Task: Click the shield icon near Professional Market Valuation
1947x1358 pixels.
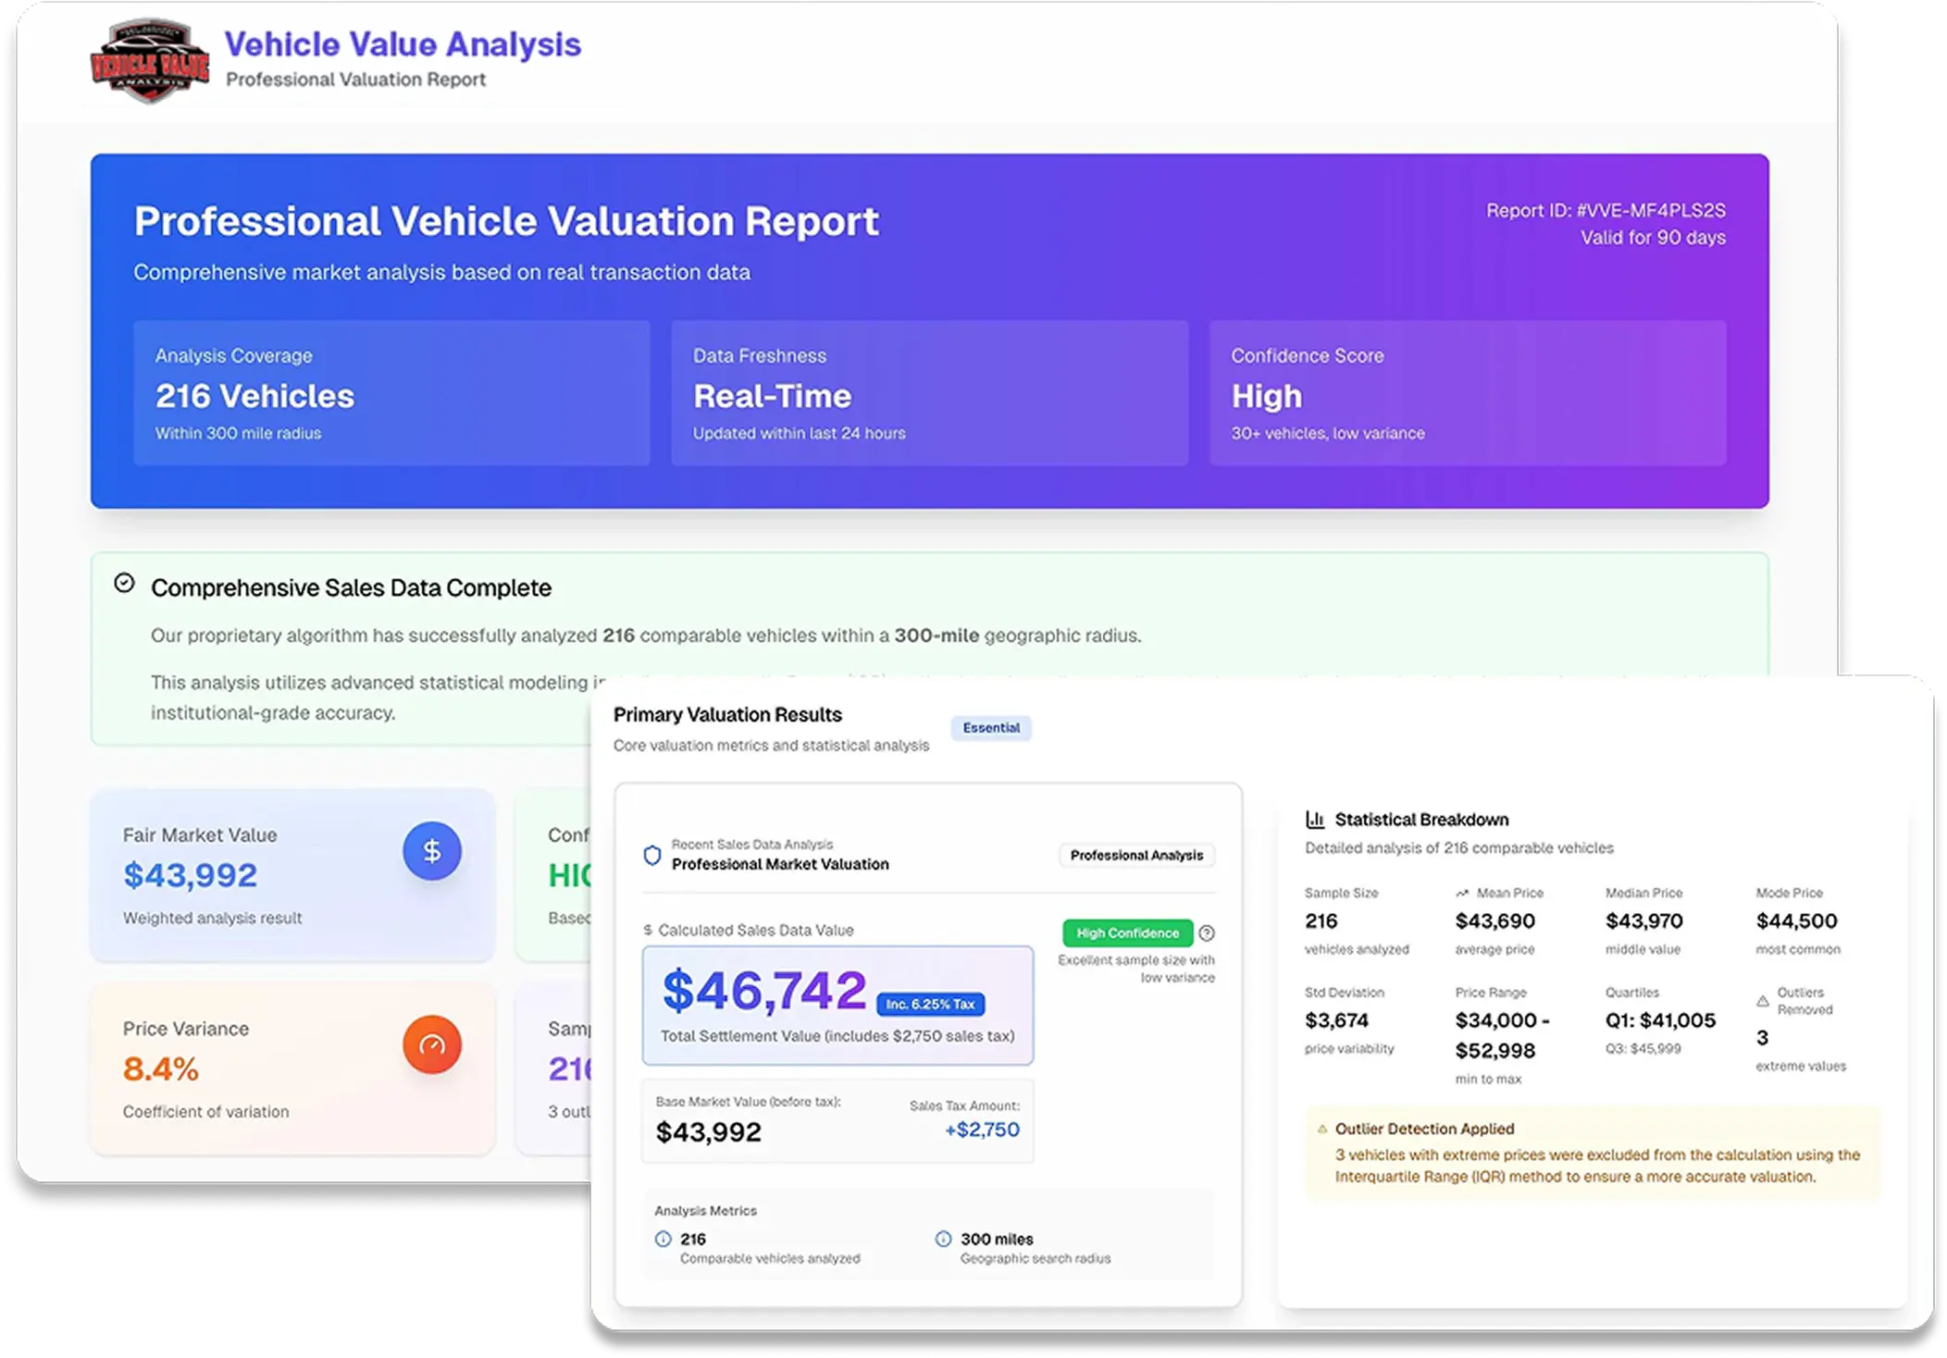Action: 652,856
